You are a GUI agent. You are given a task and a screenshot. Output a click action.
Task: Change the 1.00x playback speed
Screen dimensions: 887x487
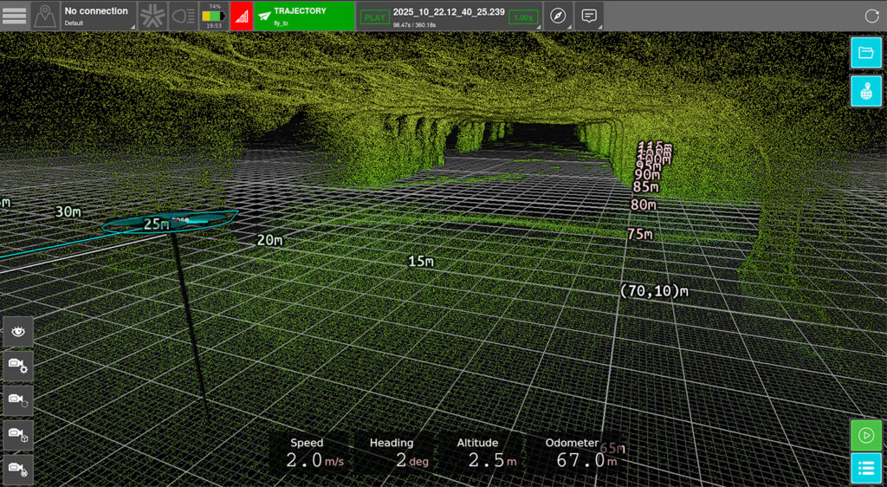pyautogui.click(x=522, y=16)
